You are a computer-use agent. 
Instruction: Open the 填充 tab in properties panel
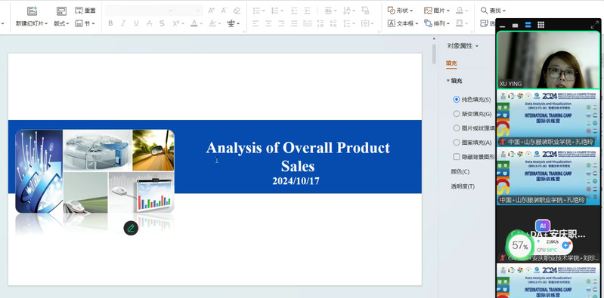451,63
